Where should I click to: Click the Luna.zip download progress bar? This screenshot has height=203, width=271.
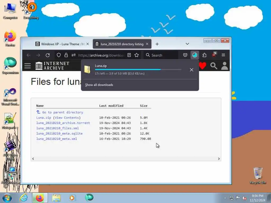[x=138, y=70]
